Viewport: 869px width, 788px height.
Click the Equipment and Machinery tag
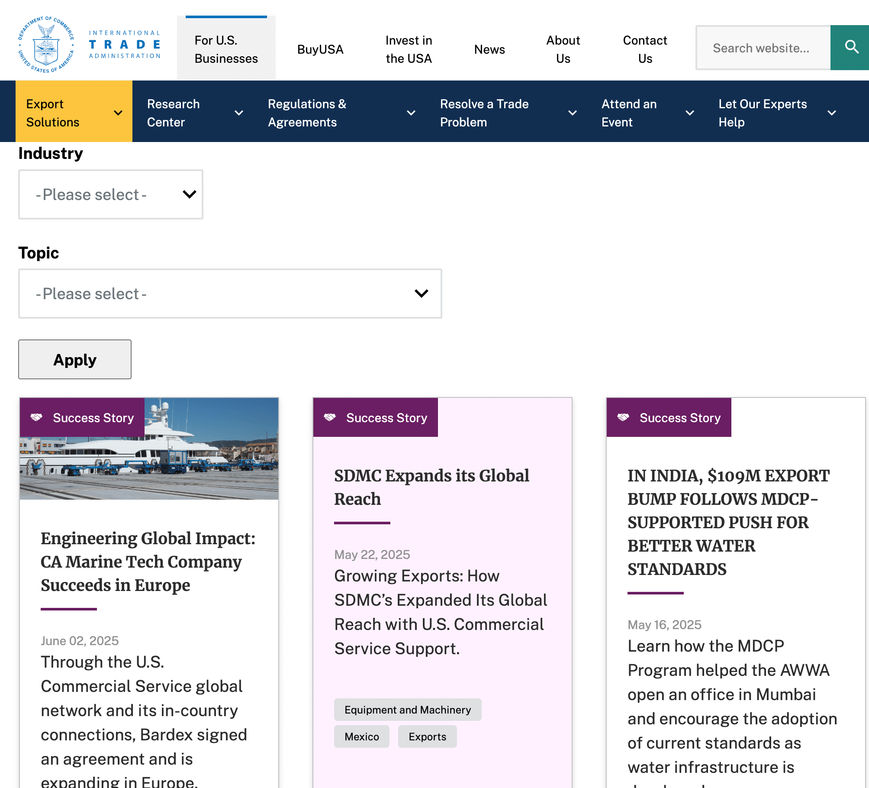coord(408,710)
